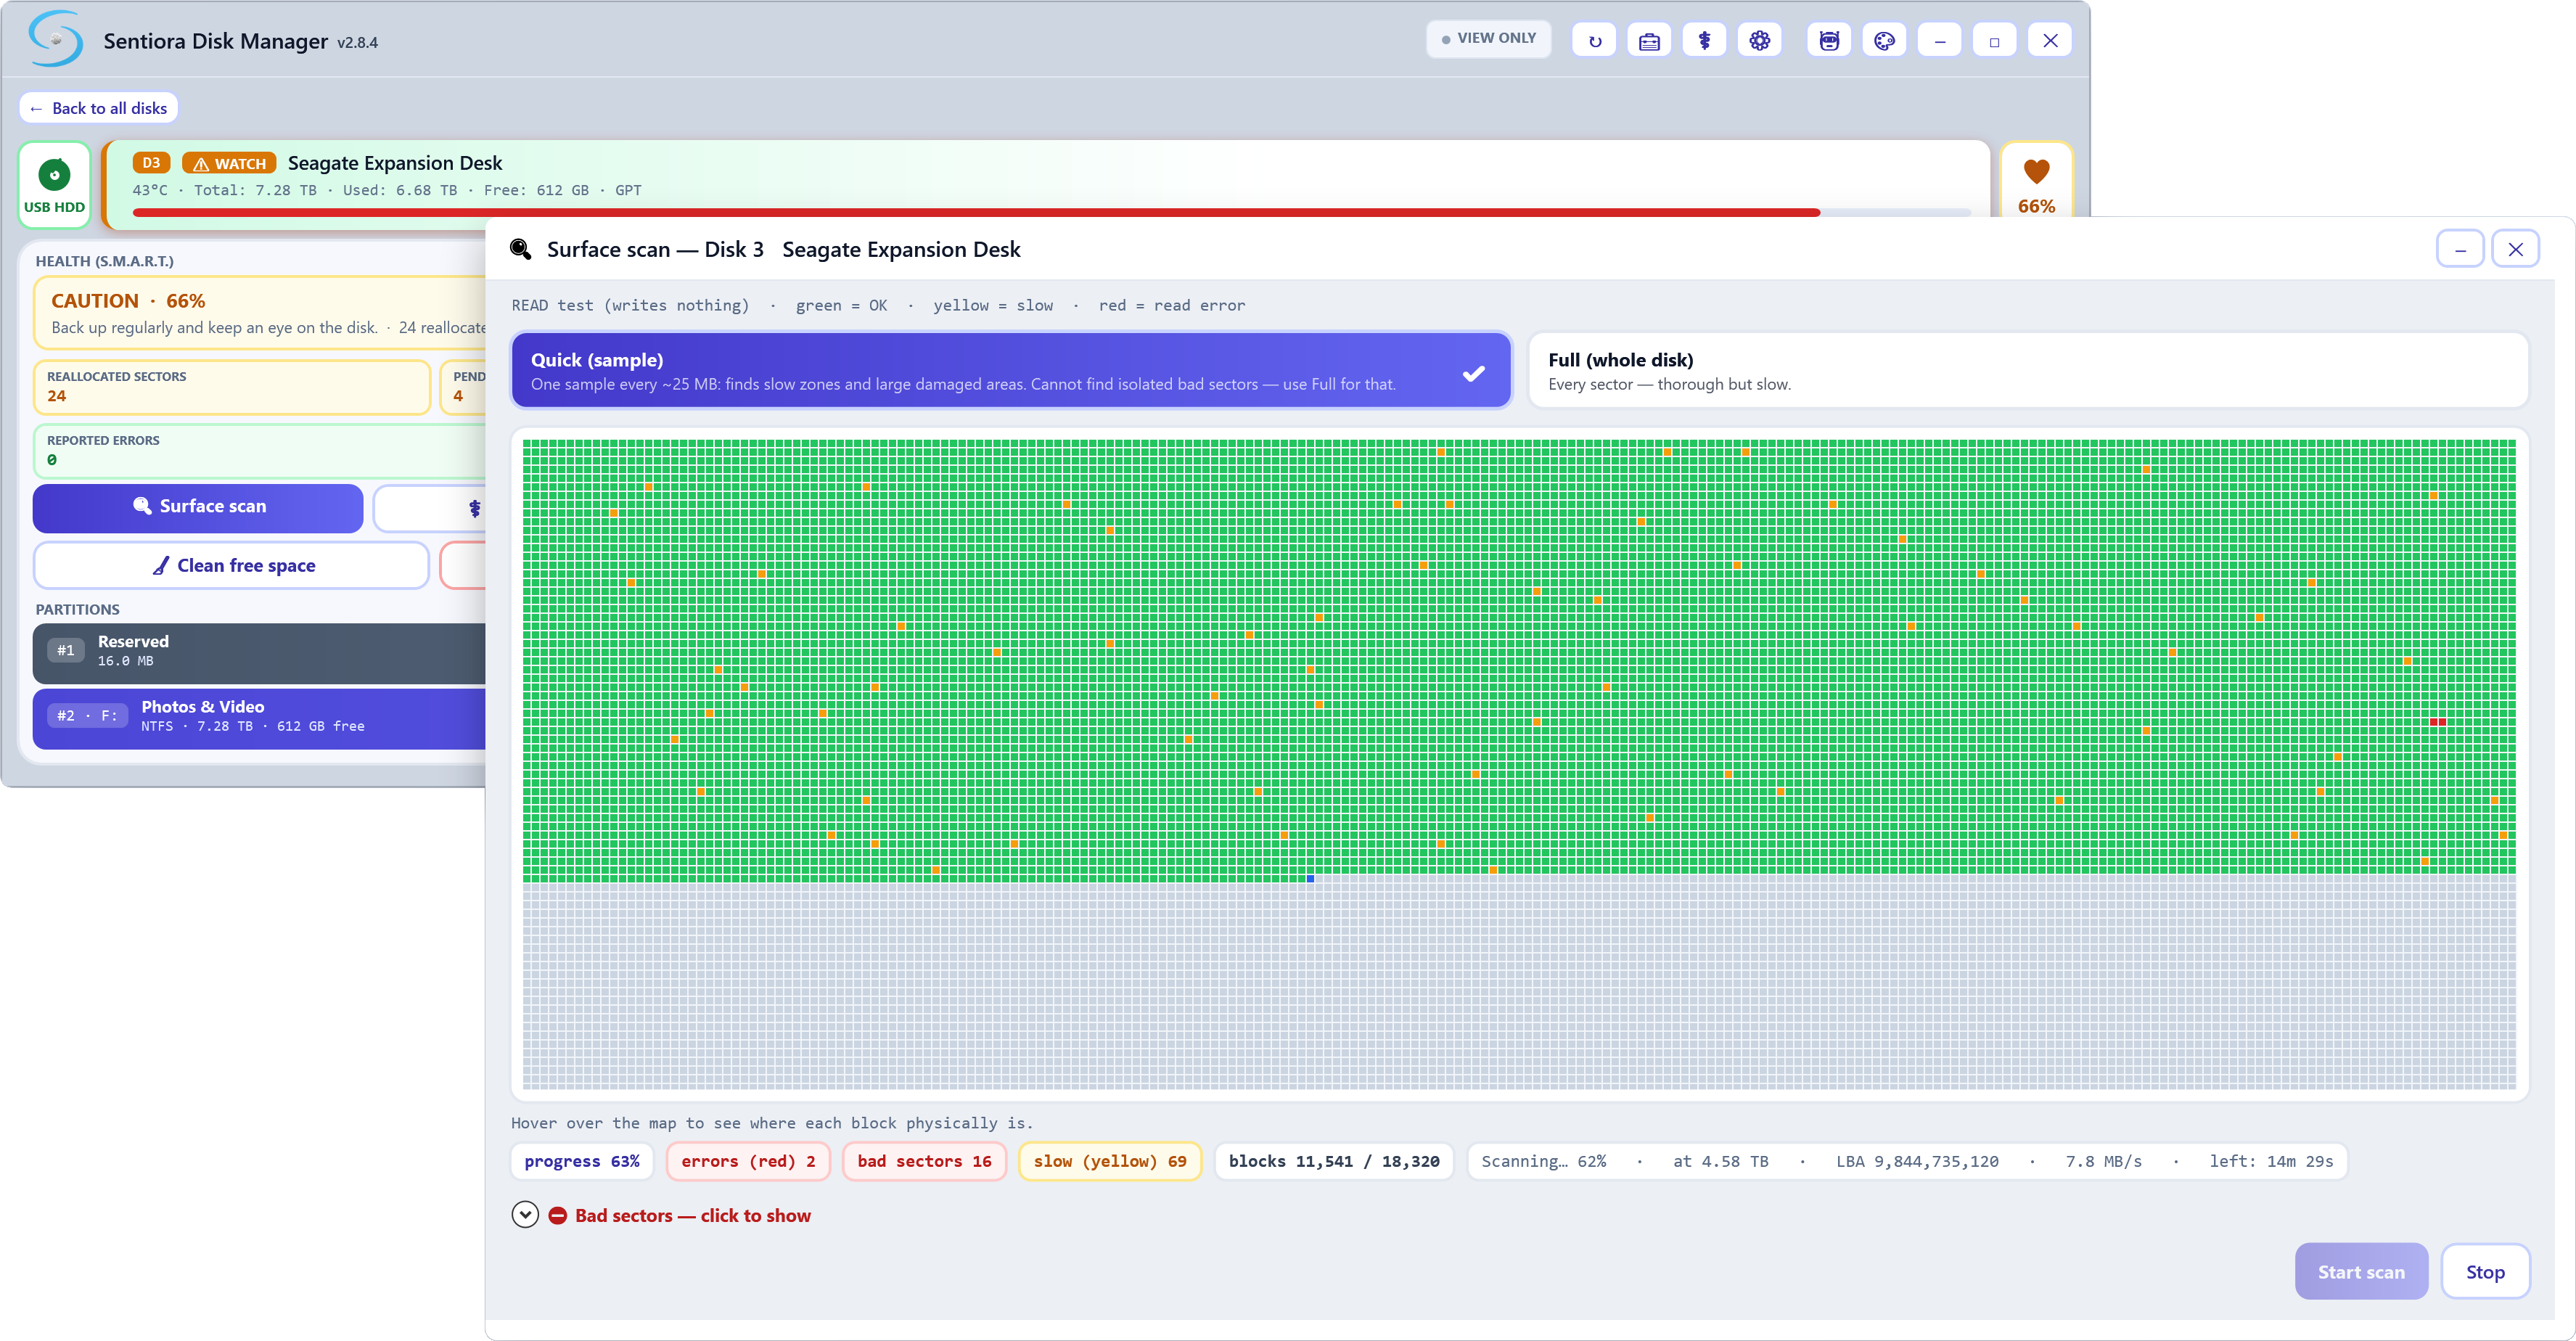Click 'Bad sectors — click to show' link

tap(692, 1215)
